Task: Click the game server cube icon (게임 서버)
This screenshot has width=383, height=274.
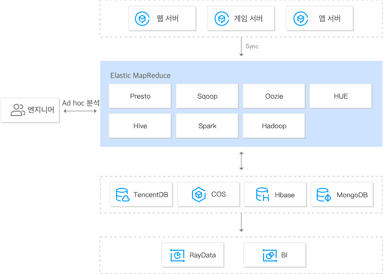Action: (x=221, y=18)
